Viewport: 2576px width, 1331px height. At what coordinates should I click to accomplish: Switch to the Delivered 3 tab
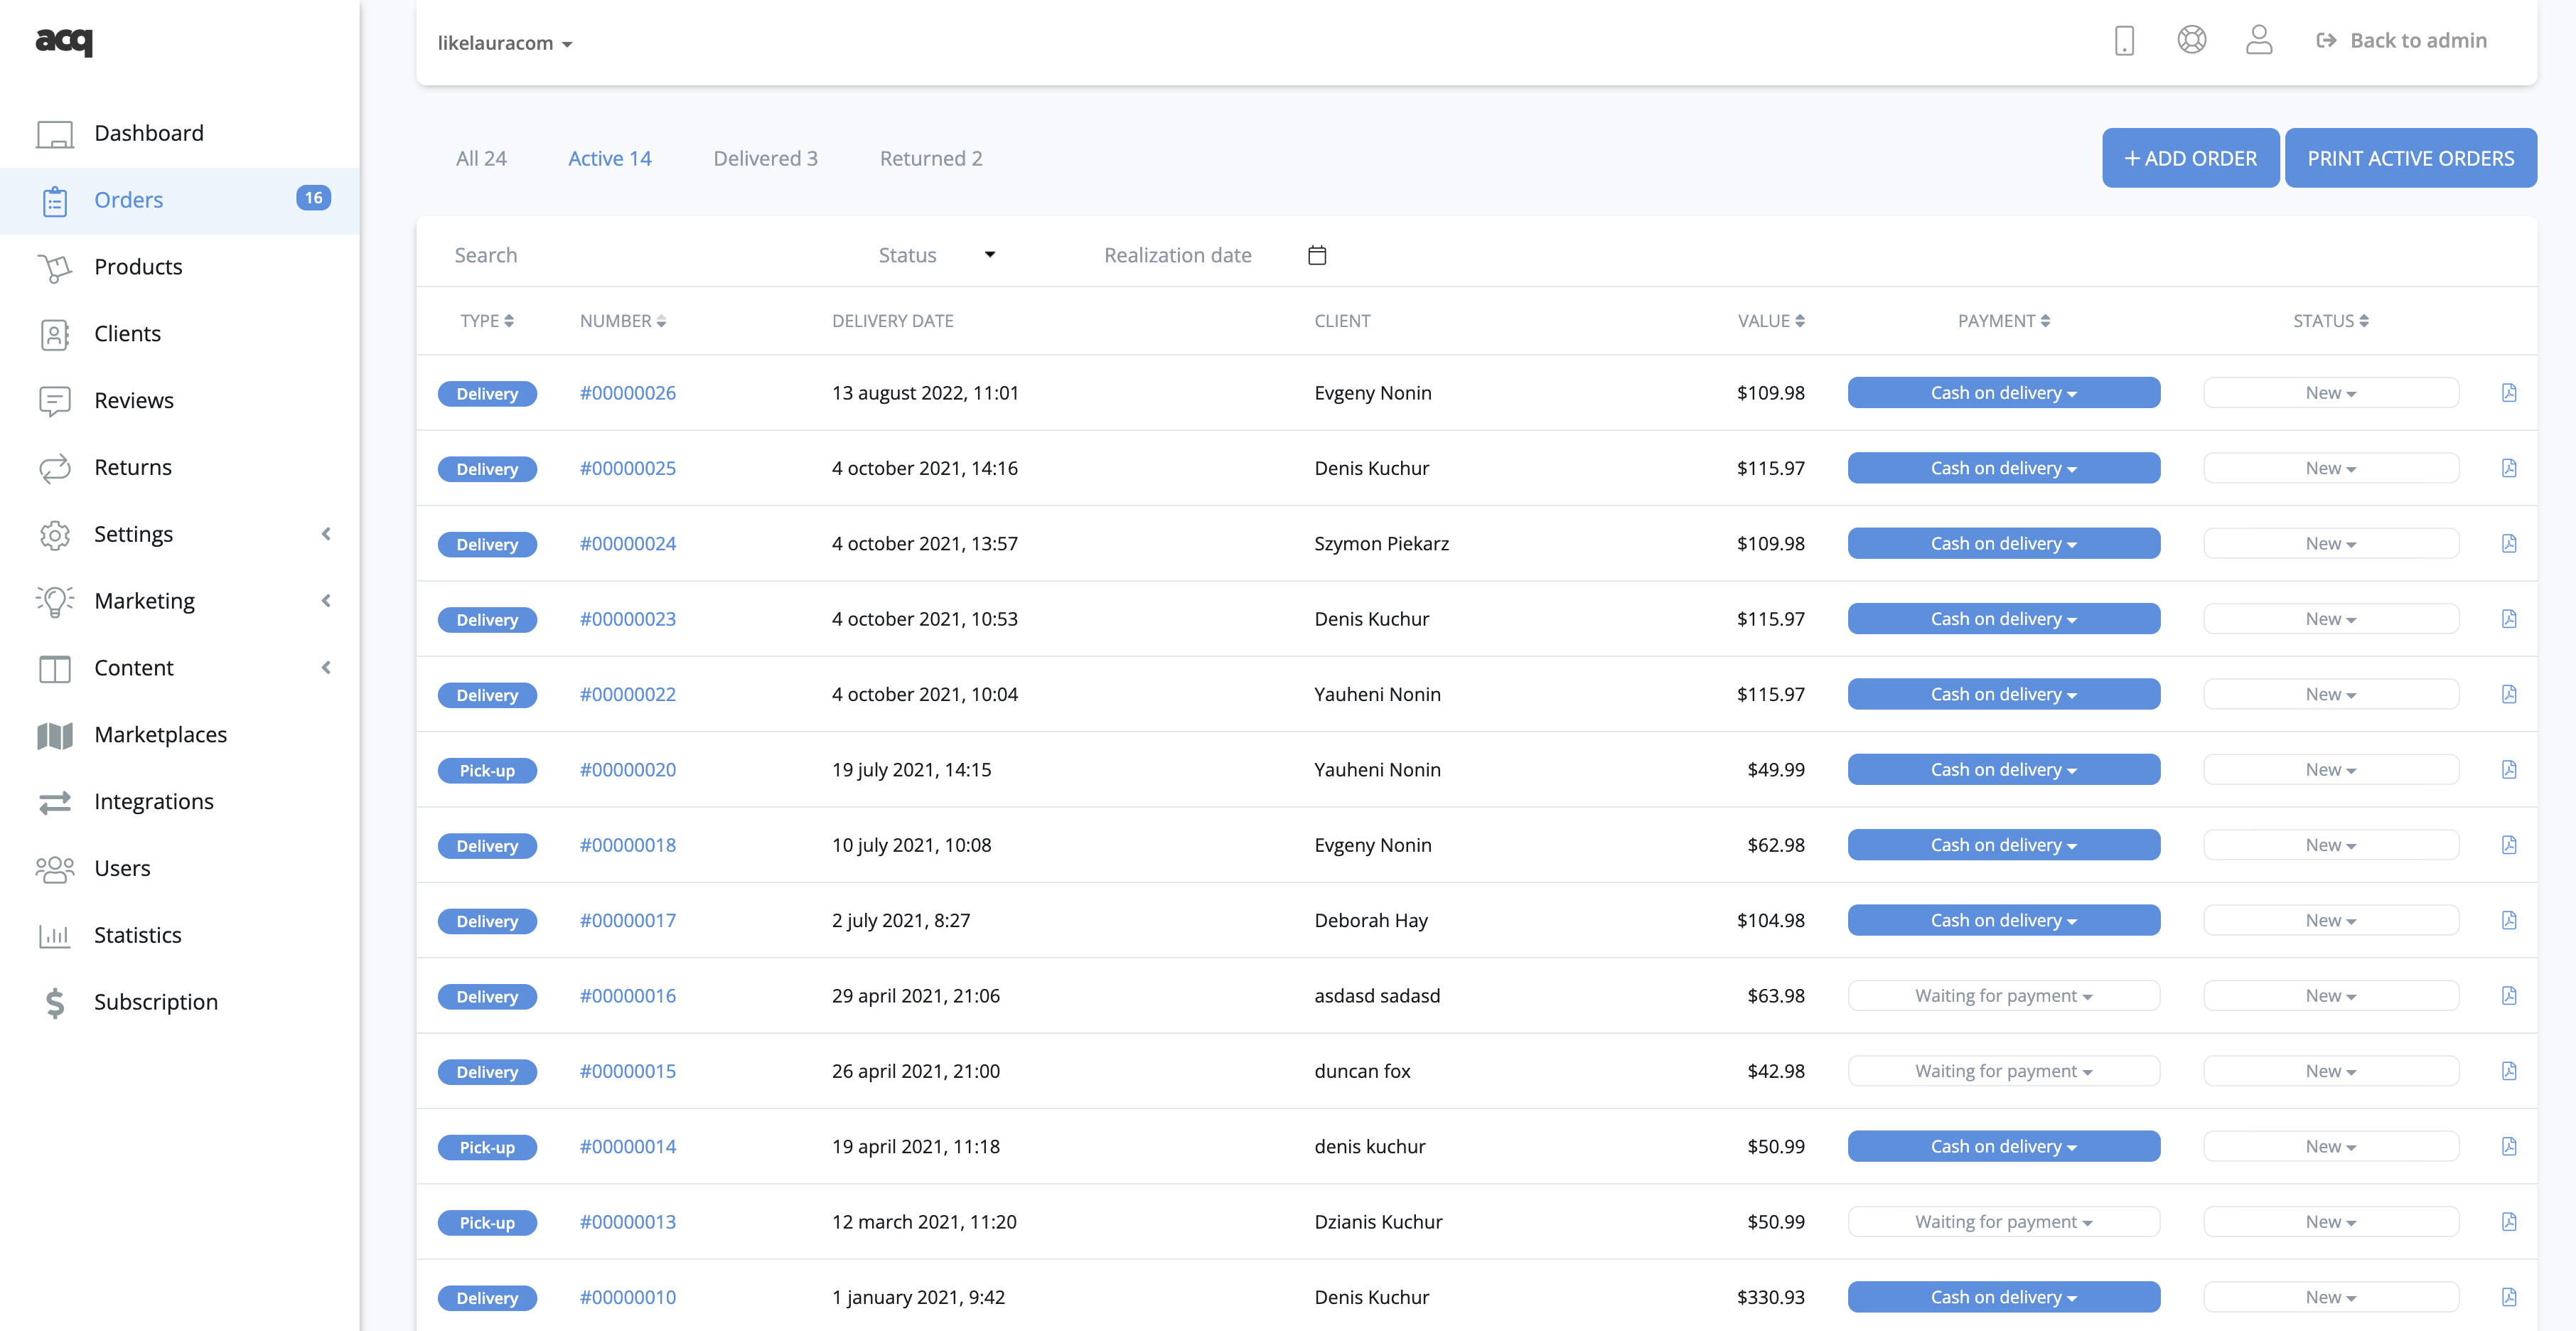(x=765, y=158)
